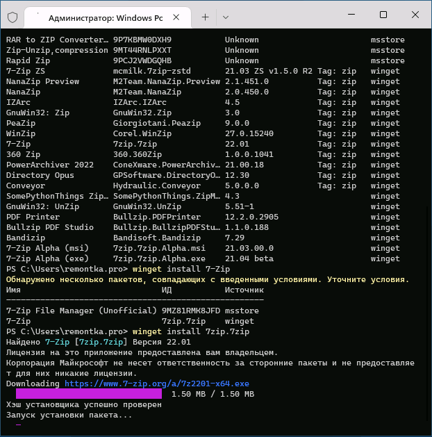Click '7zip.7zip.Alpha.msi' package ID
This screenshot has height=437, width=432.
click(159, 248)
